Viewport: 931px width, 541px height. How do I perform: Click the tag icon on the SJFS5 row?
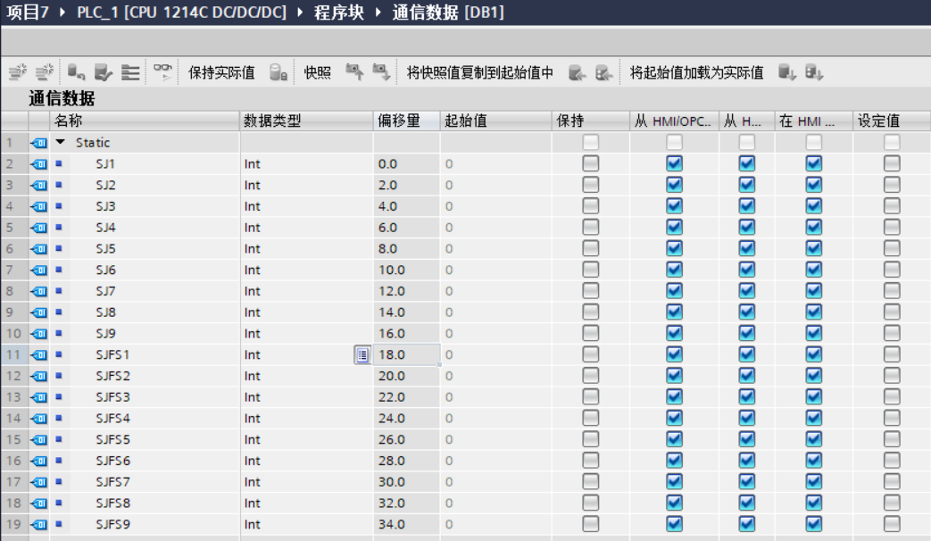coord(39,440)
